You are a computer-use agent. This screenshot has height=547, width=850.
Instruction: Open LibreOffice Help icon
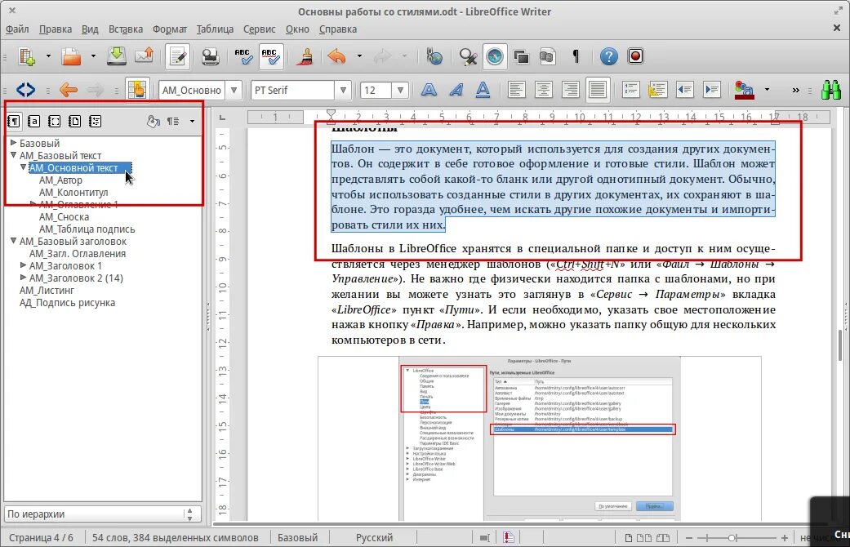click(609, 56)
